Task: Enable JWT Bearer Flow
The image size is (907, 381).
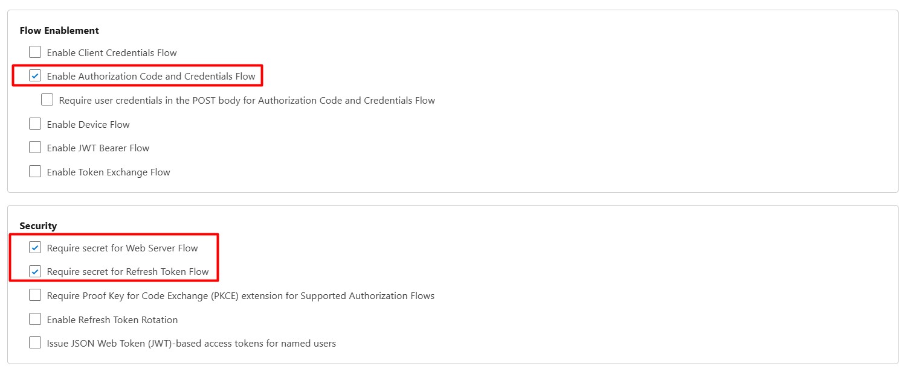Action: [x=35, y=147]
